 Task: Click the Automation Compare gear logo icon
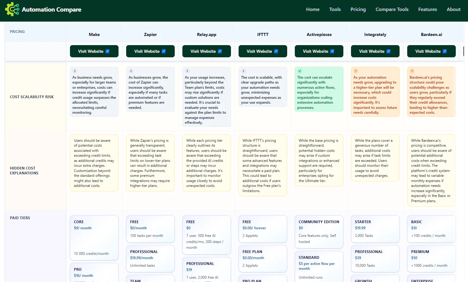pyautogui.click(x=12, y=9)
